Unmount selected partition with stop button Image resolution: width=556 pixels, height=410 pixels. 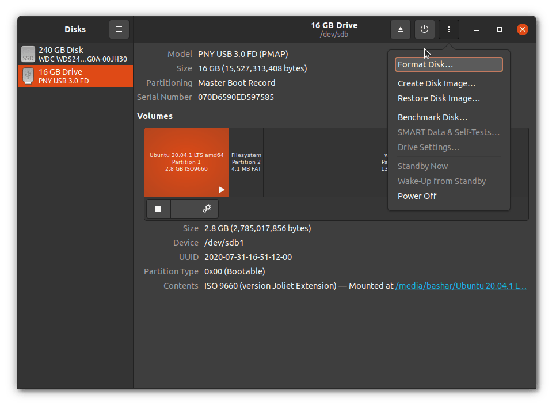pyautogui.click(x=158, y=209)
